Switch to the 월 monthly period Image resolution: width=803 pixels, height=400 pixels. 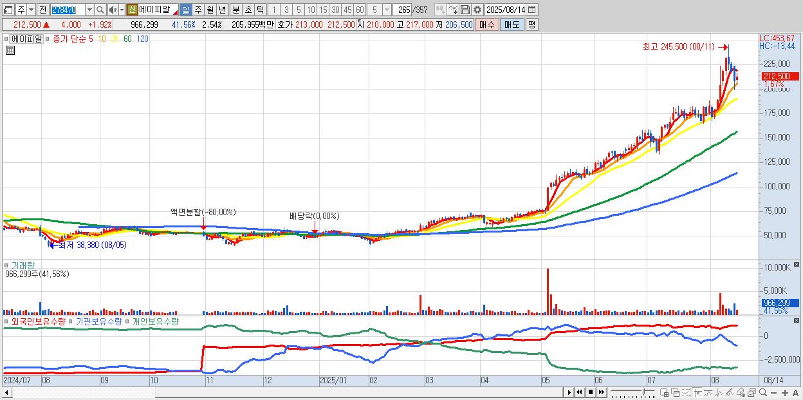pyautogui.click(x=210, y=10)
